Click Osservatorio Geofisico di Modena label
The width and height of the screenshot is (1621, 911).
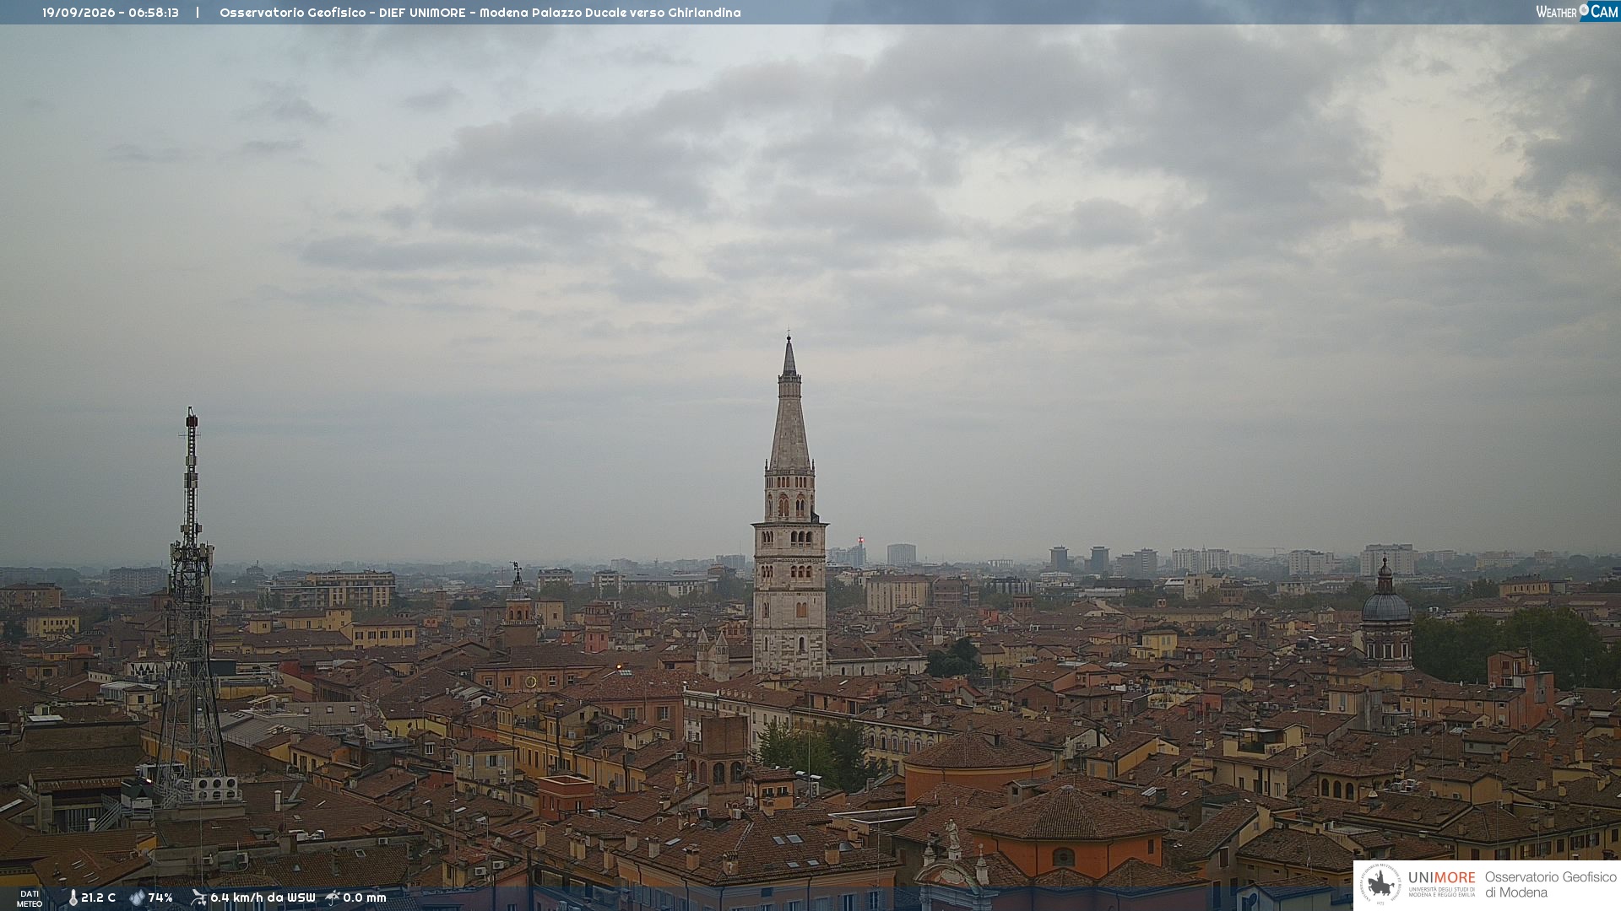pyautogui.click(x=1550, y=885)
